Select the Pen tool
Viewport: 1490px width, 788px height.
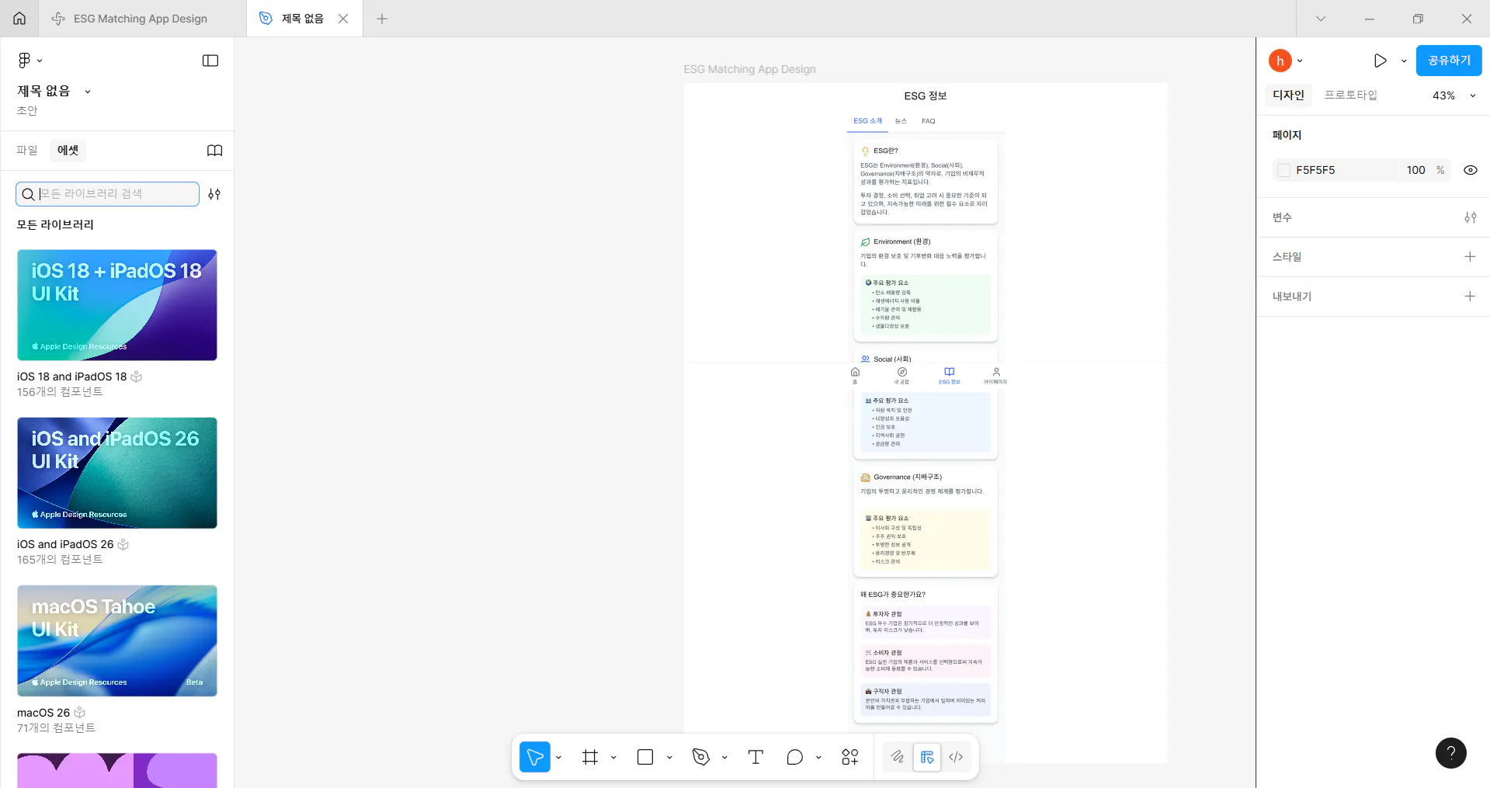[701, 757]
